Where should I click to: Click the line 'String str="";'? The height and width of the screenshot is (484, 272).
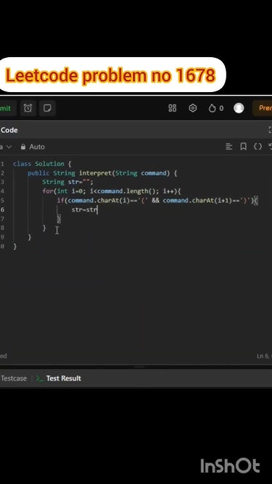coord(68,182)
